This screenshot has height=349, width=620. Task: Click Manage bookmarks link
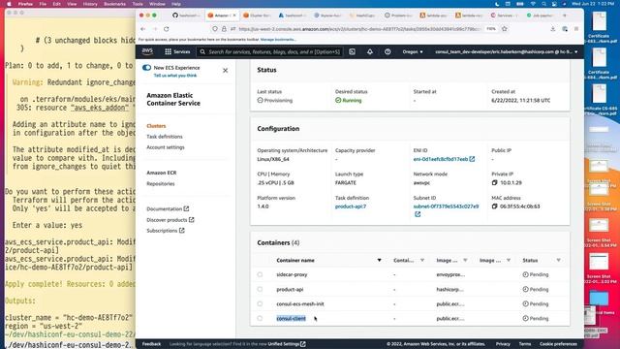click(278, 40)
